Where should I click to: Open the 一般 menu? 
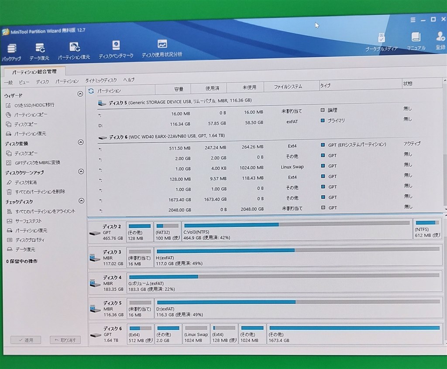[x=8, y=82]
